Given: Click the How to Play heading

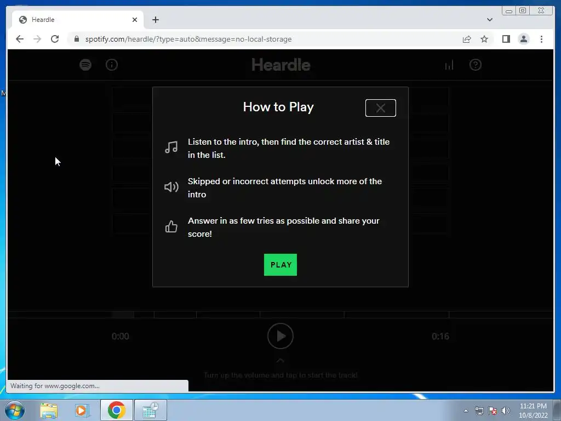Looking at the screenshot, I should click(278, 107).
